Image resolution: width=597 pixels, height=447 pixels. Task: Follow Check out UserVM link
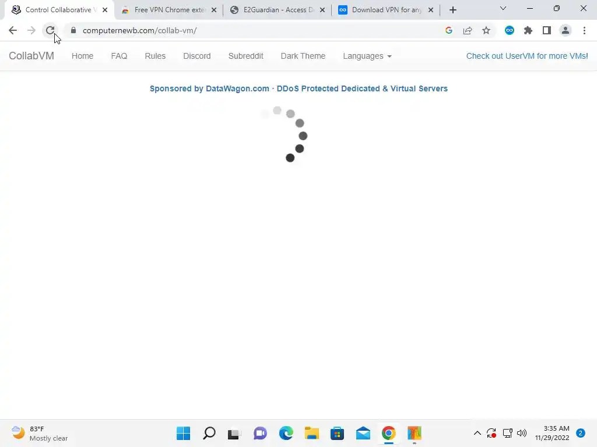[x=527, y=56]
